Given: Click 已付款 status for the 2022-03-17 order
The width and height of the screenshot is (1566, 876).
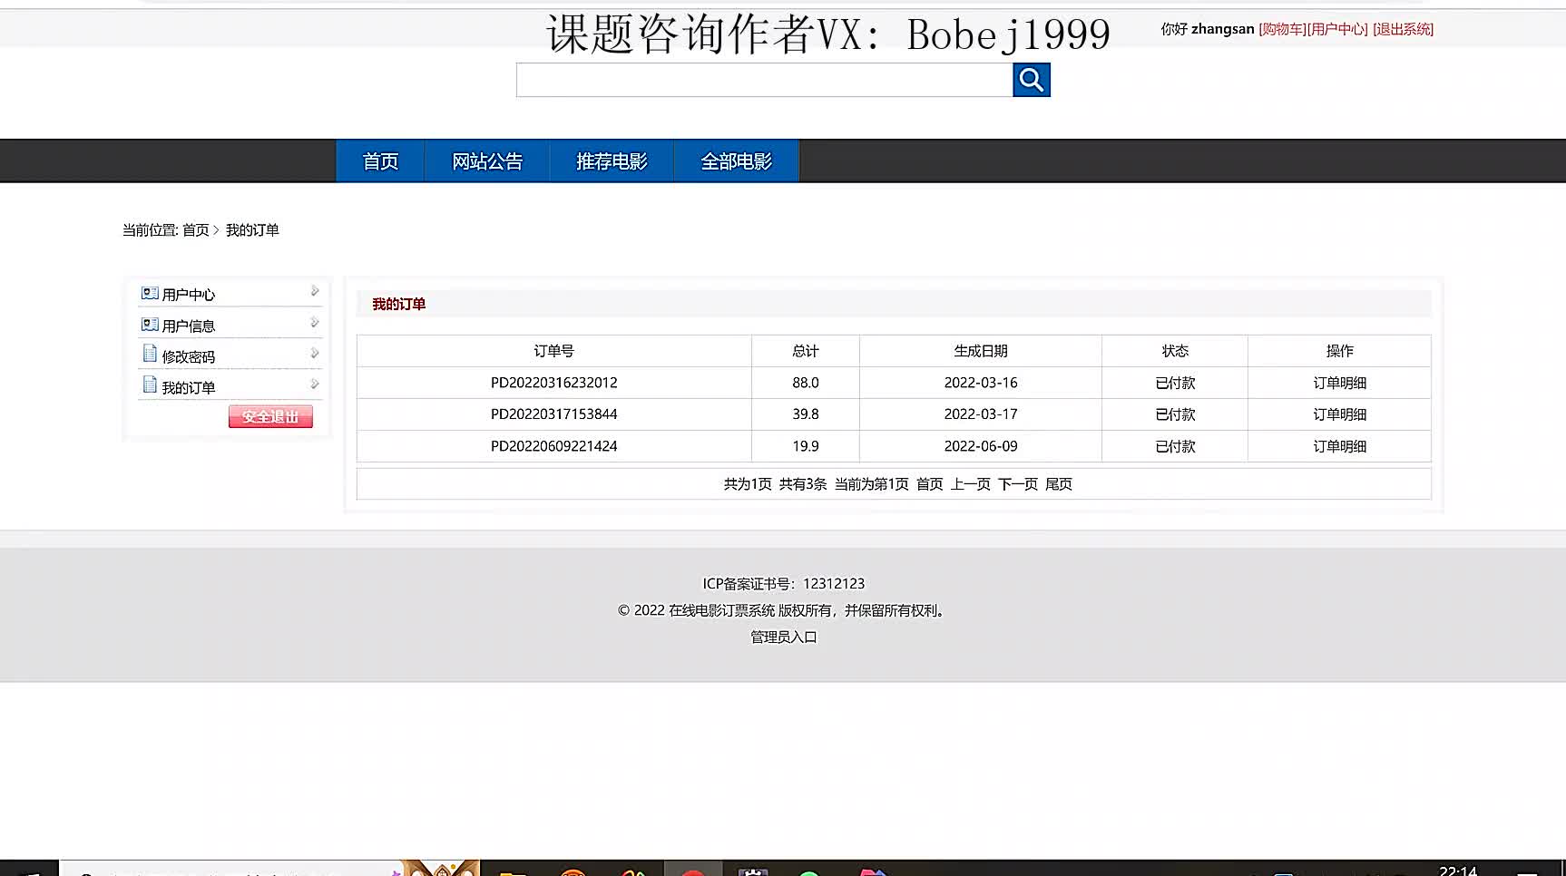Looking at the screenshot, I should coord(1175,414).
